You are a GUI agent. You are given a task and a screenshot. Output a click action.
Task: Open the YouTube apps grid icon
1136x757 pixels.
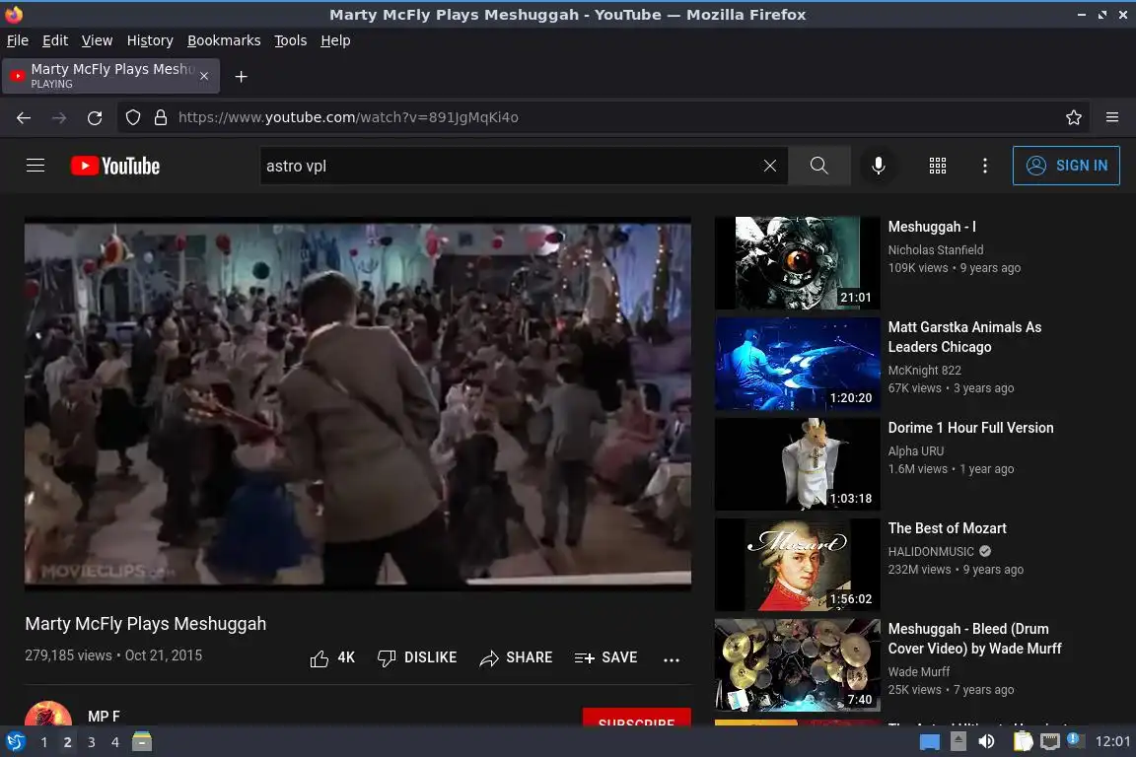(x=938, y=166)
